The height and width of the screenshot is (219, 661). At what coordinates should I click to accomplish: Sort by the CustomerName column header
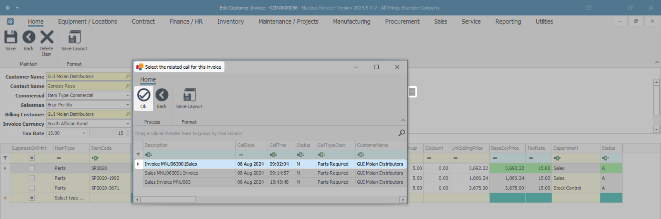pos(381,145)
